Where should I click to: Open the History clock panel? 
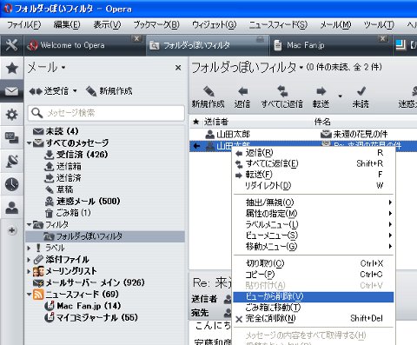pos(12,184)
